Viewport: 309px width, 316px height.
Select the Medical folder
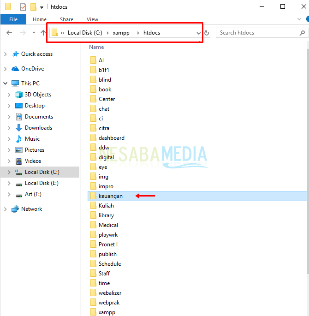108,225
